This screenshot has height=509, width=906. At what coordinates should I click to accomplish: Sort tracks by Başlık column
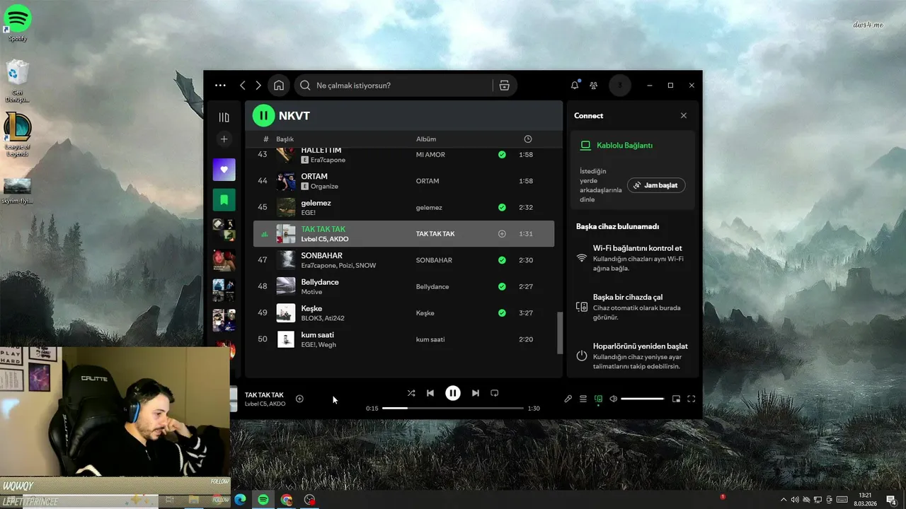click(x=285, y=139)
